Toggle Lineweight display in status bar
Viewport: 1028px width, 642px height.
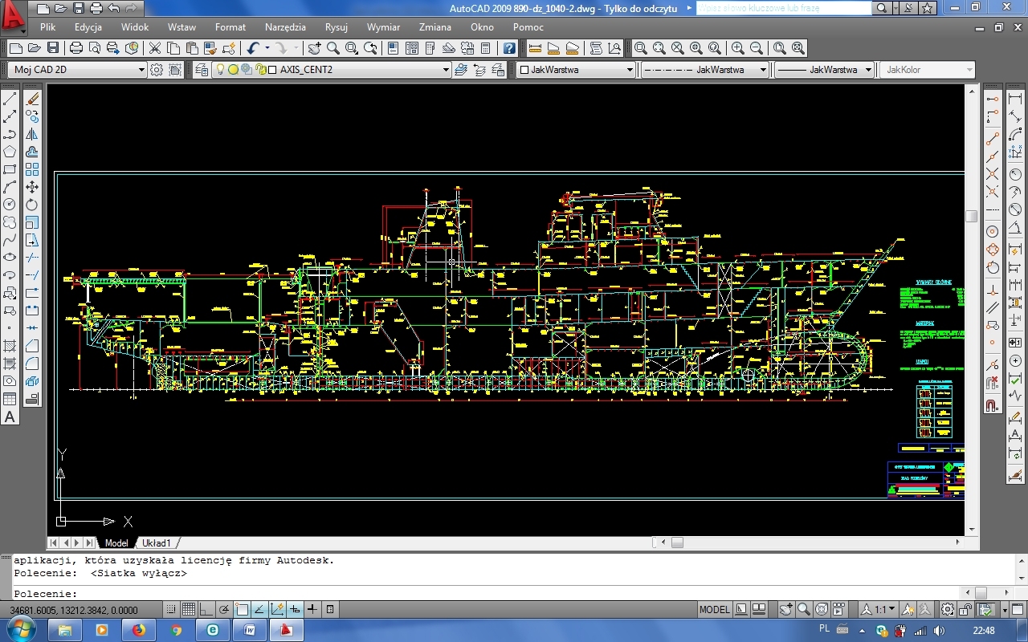[x=312, y=609]
